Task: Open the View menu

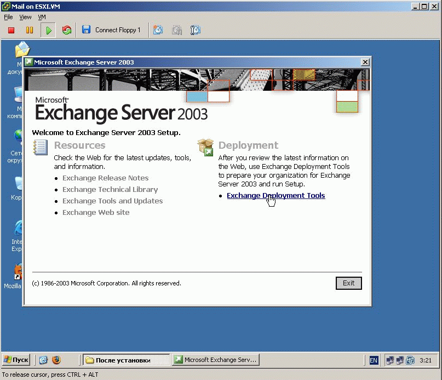Action: pyautogui.click(x=25, y=17)
